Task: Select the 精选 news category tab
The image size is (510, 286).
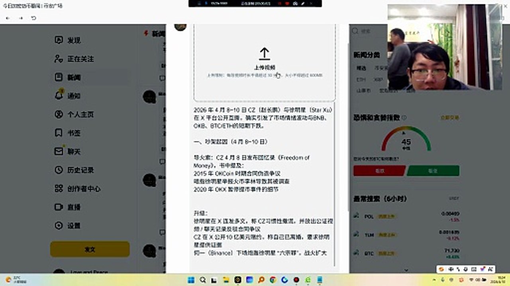Action: 361,68
